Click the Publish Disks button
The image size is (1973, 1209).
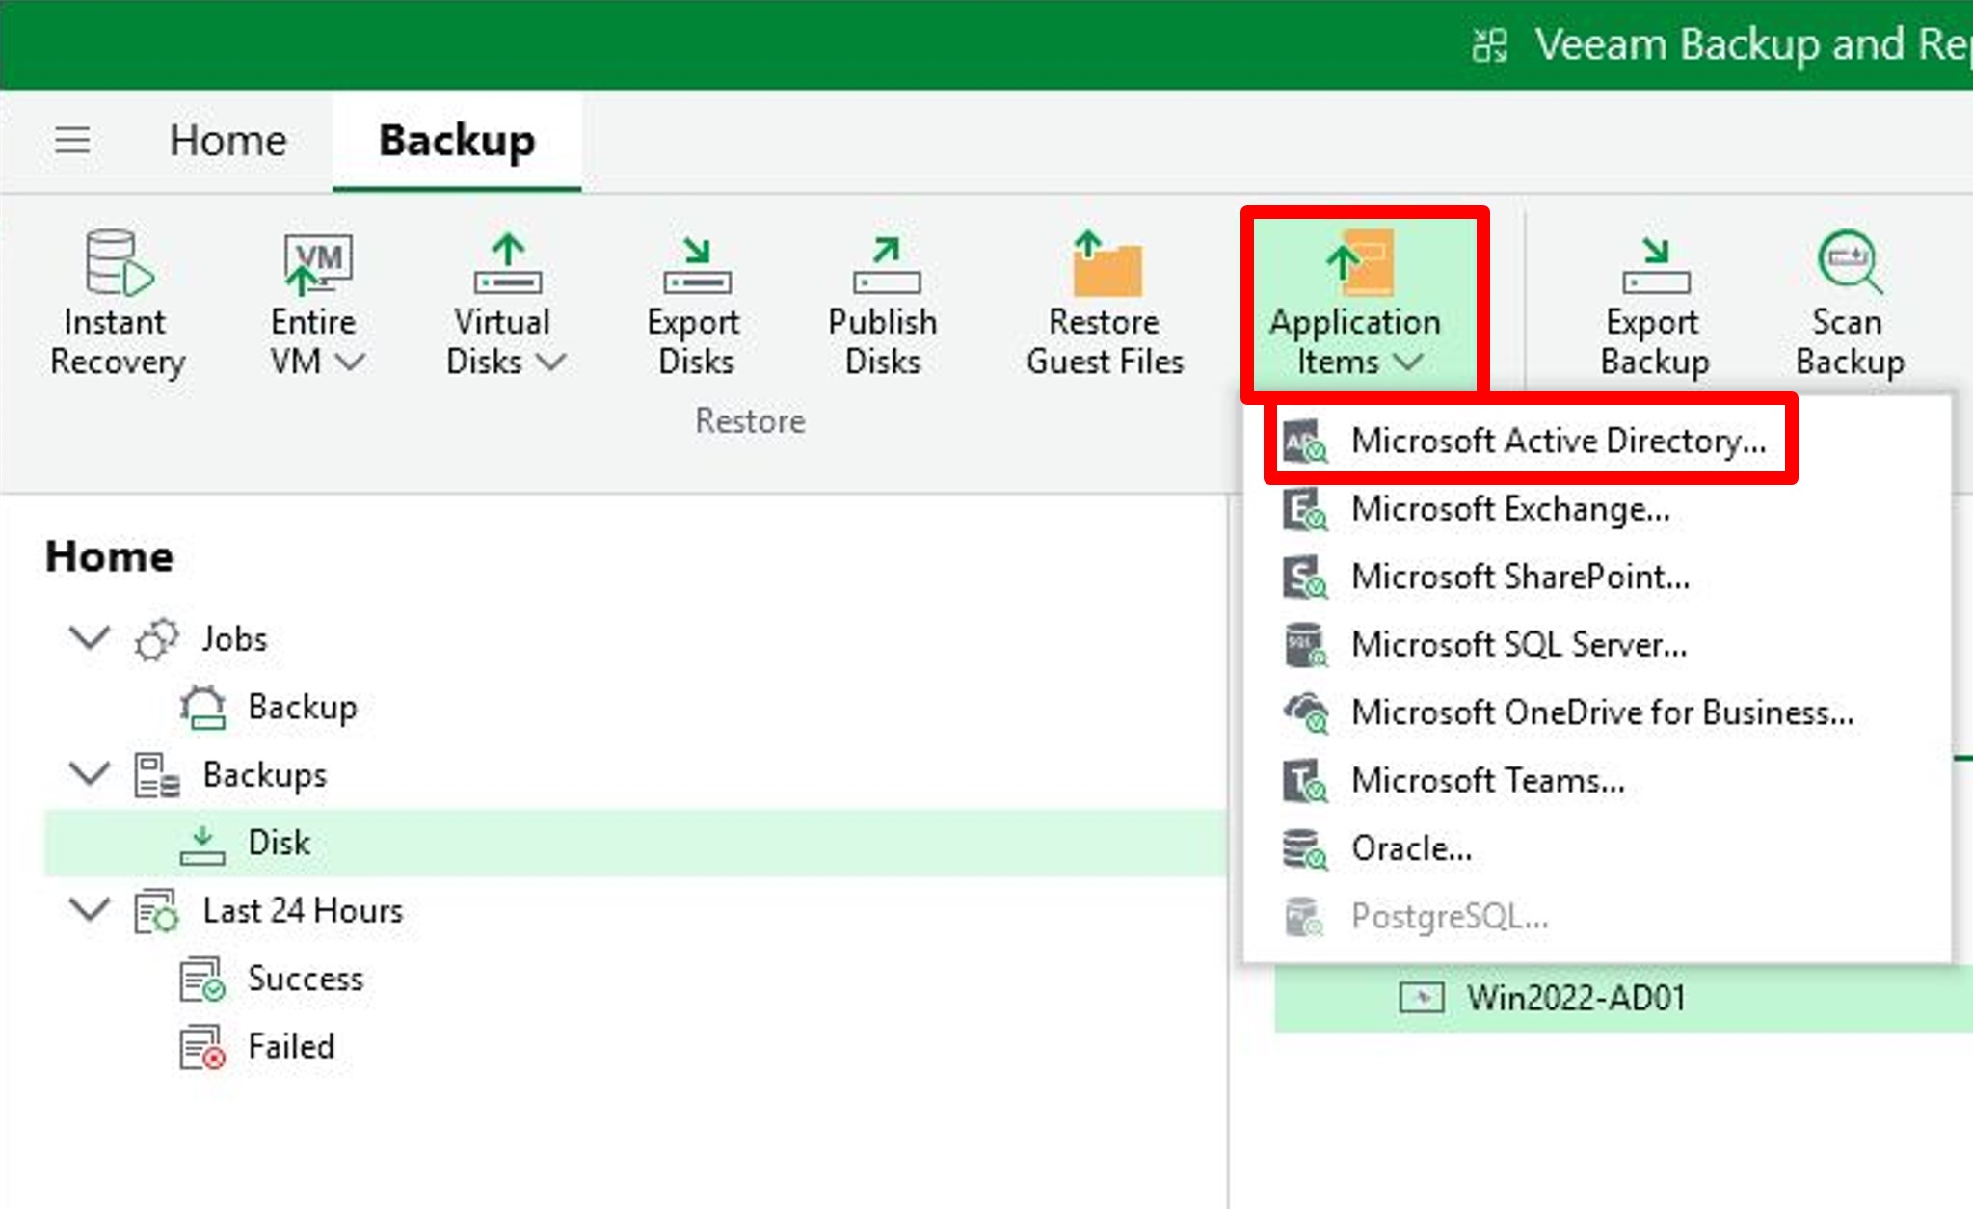[883, 304]
